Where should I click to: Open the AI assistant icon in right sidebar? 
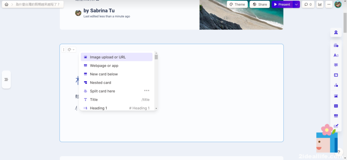pyautogui.click(x=336, y=33)
